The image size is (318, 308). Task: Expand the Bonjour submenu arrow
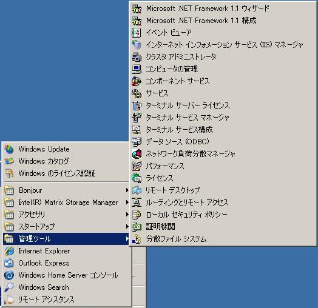coord(127,190)
